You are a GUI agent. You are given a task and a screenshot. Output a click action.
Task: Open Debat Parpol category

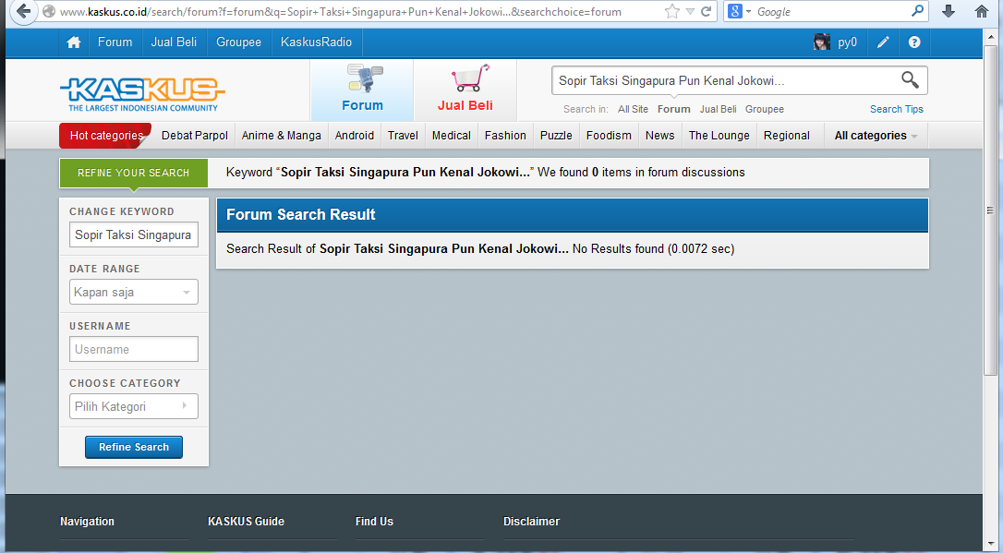(195, 136)
